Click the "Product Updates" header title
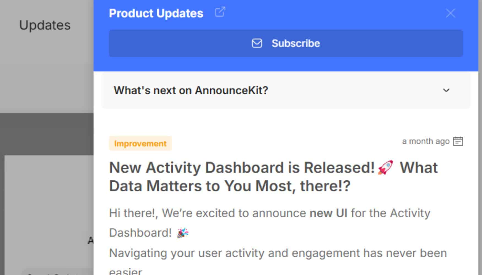Image resolution: width=482 pixels, height=275 pixels. [156, 13]
